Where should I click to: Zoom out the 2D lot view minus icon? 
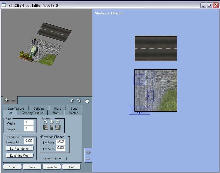click(88, 158)
